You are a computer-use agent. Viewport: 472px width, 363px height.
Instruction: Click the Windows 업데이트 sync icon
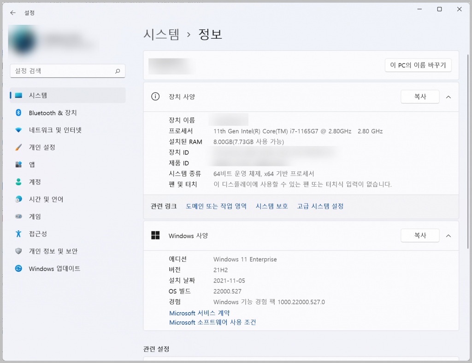point(18,268)
